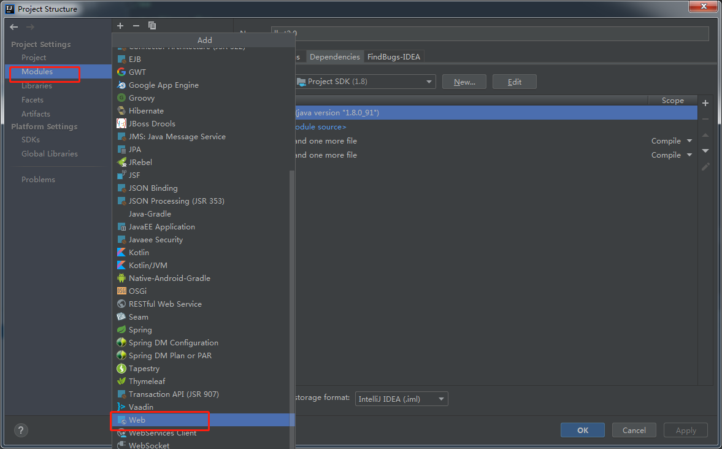
Task: Select WebSocket in the Add menu
Action: click(203, 445)
